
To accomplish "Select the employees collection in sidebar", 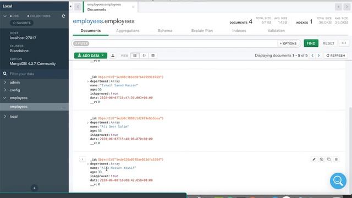I will coord(34,107).
